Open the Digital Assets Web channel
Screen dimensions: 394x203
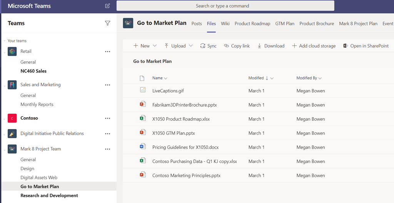pyautogui.click(x=39, y=178)
